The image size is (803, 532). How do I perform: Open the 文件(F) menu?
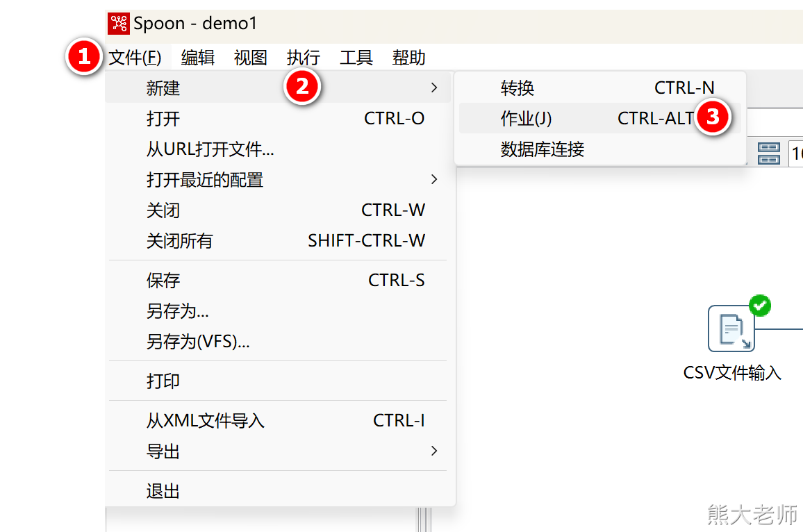coord(135,58)
